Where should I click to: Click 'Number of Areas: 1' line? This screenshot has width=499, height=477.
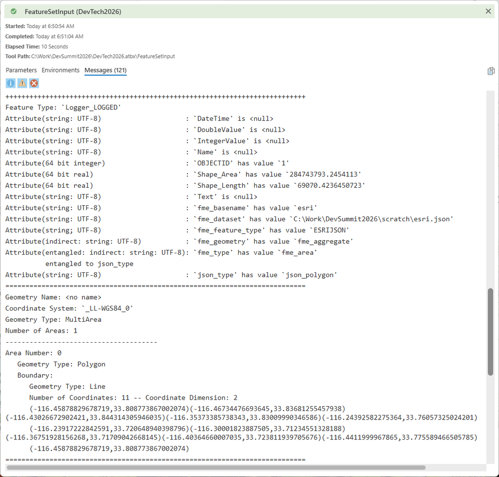click(x=41, y=331)
